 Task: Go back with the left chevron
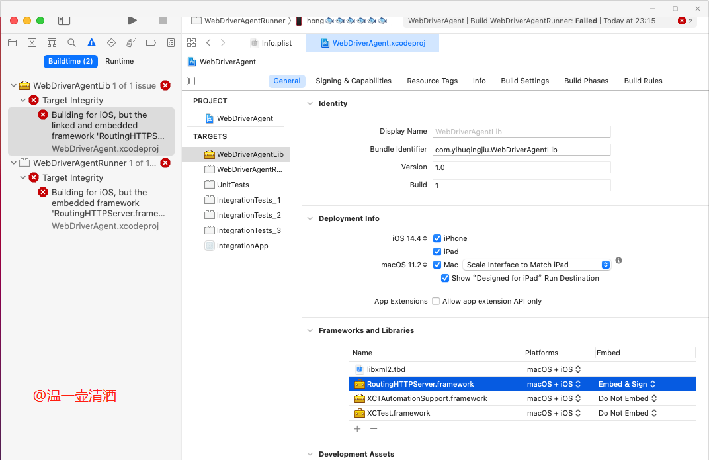pos(208,43)
